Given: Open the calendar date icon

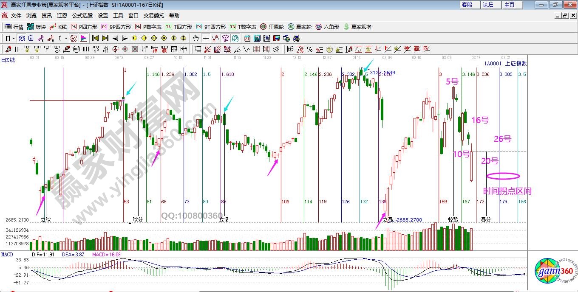Looking at the screenshot, I should coord(247,38).
